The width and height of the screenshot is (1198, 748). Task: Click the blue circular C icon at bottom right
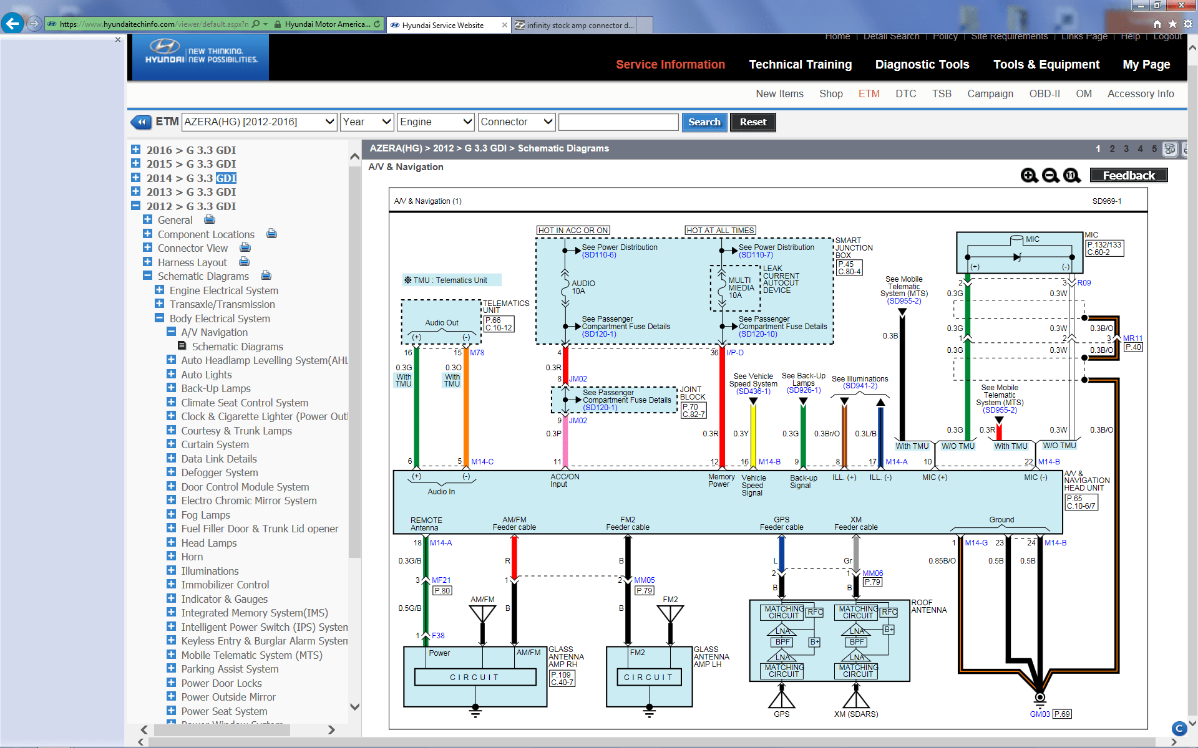1179,728
